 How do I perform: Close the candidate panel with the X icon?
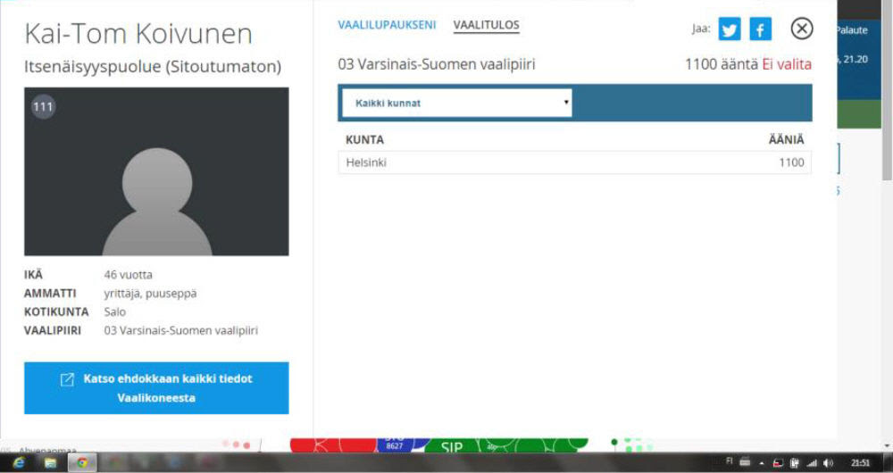pos(802,28)
